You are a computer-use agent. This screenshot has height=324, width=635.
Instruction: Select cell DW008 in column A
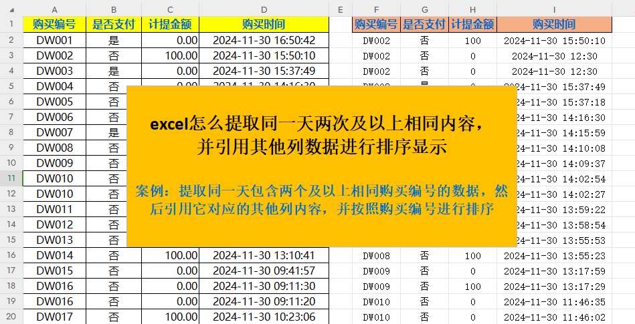pyautogui.click(x=55, y=148)
